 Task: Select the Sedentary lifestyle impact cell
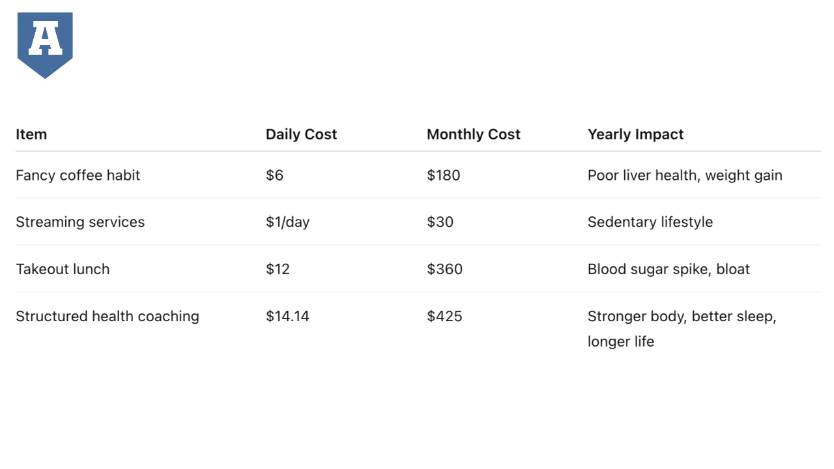pos(650,222)
